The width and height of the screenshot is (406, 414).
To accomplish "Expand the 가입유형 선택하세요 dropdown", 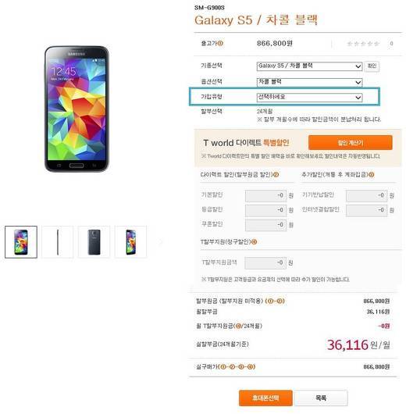I will pos(309,97).
